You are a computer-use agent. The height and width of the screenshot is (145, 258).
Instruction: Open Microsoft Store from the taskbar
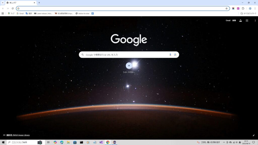point(75,142)
